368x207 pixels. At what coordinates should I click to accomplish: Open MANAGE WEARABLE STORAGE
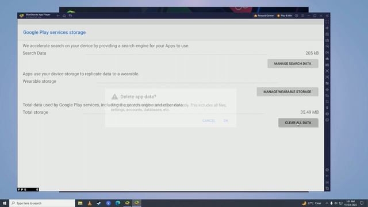point(287,92)
